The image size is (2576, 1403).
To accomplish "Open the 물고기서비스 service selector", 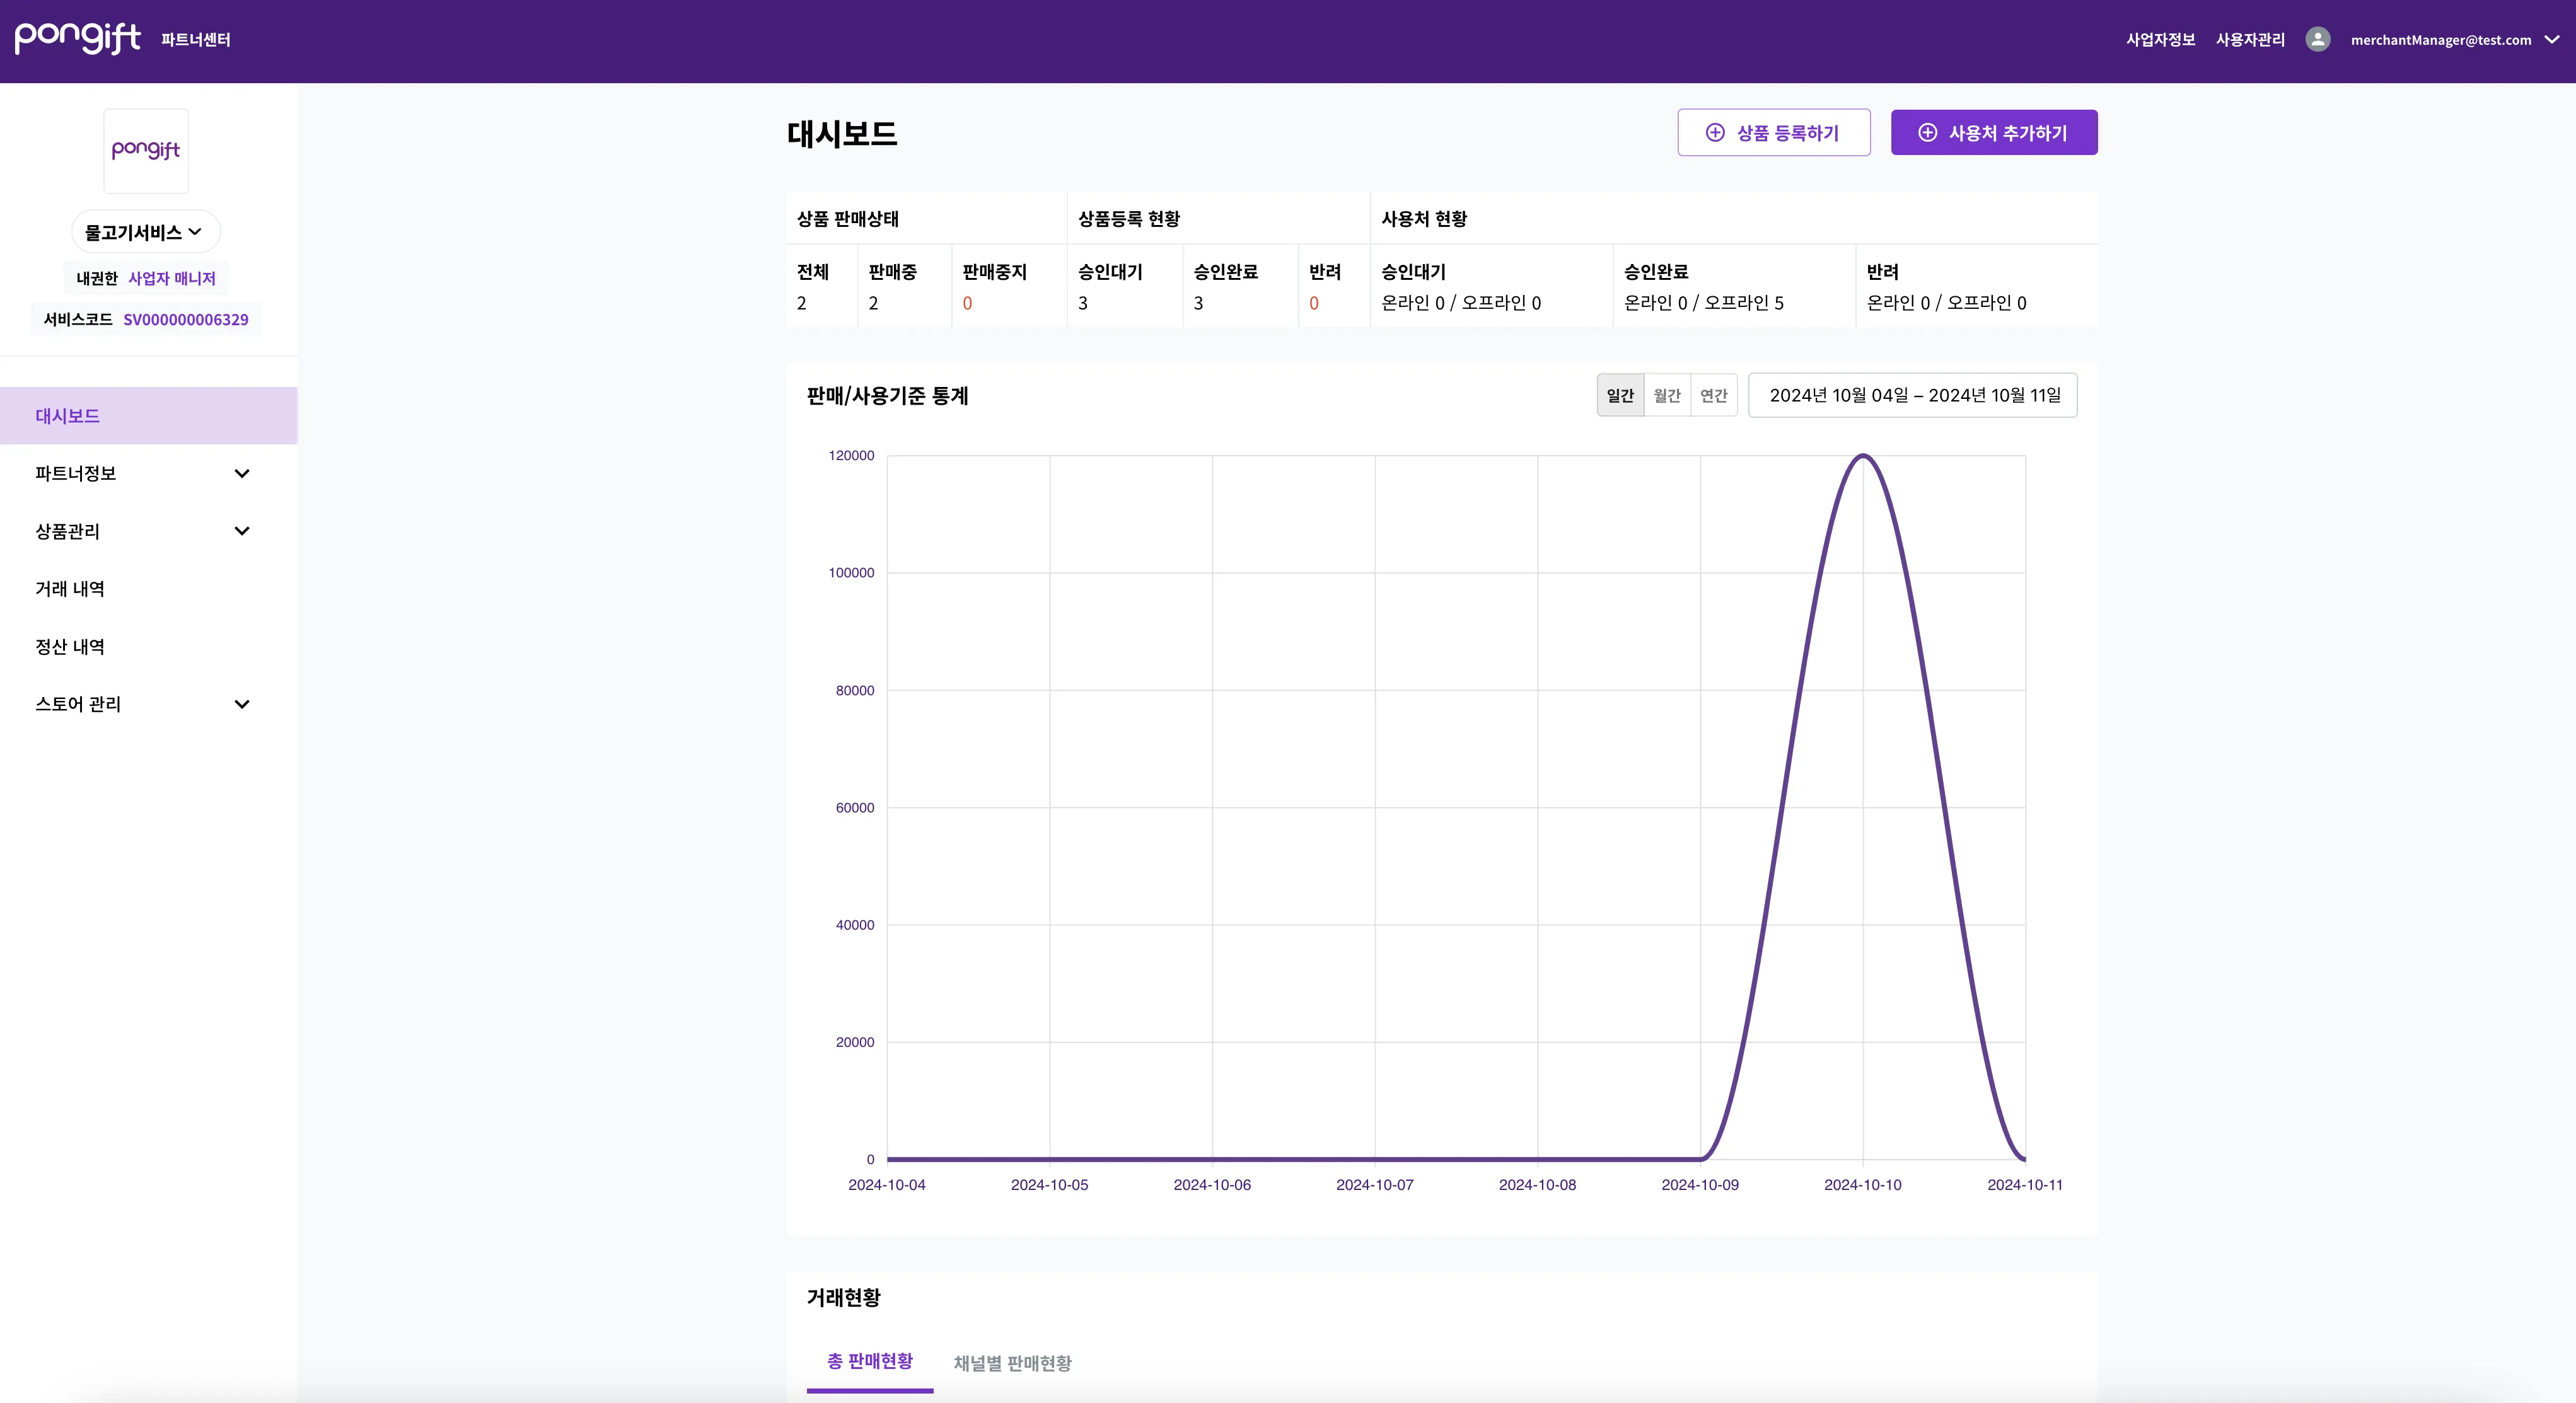I will 145,232.
